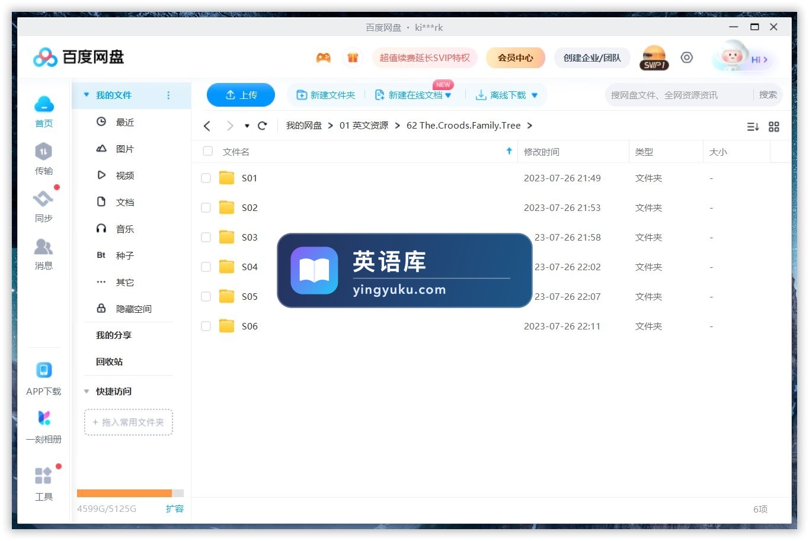809x541 pixels.
Task: Collapse the 快捷访问 section
Action: (87, 391)
